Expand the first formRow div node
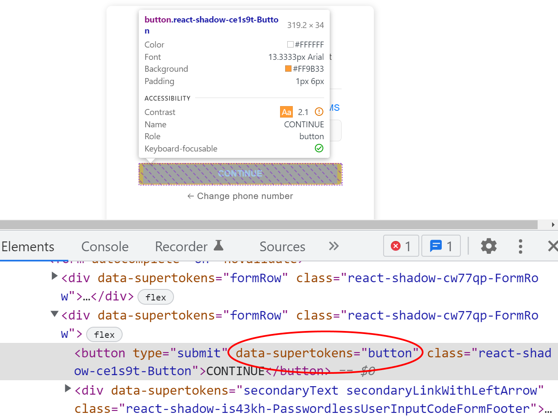Image resolution: width=558 pixels, height=418 pixels. tap(54, 276)
